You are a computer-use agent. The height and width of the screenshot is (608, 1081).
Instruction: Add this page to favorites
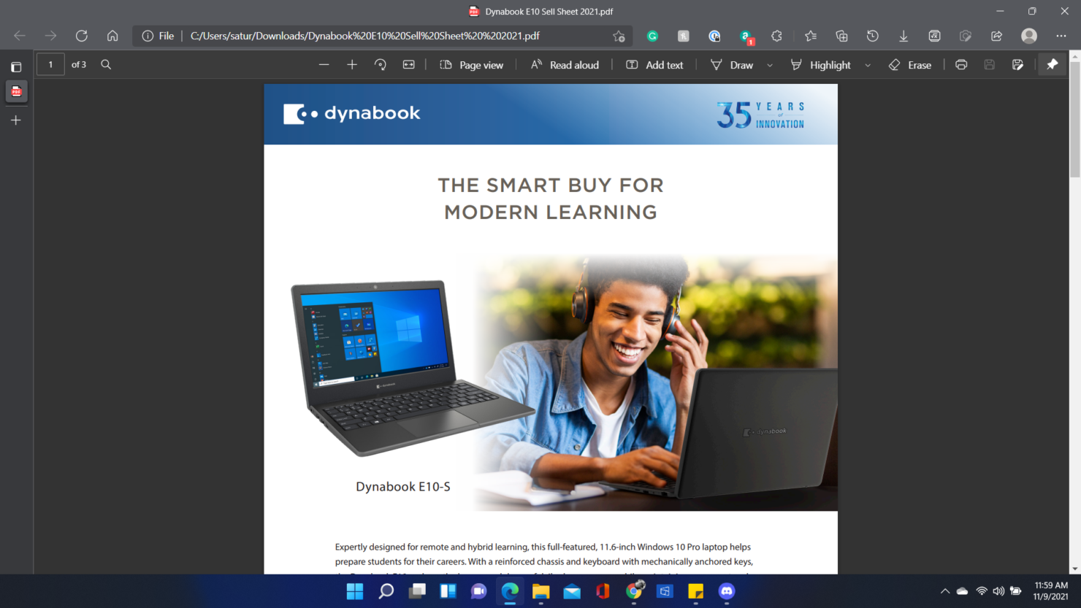click(x=619, y=36)
